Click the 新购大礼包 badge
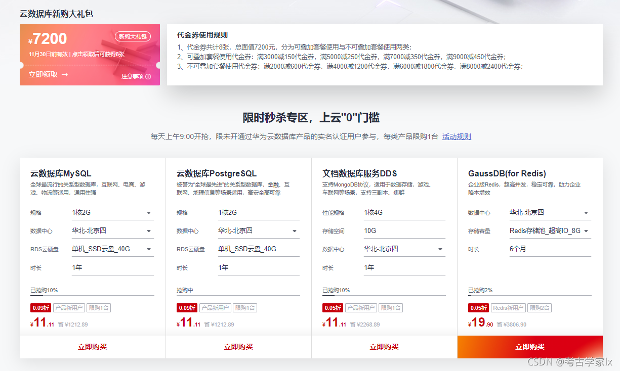This screenshot has height=371, width=620. (133, 36)
